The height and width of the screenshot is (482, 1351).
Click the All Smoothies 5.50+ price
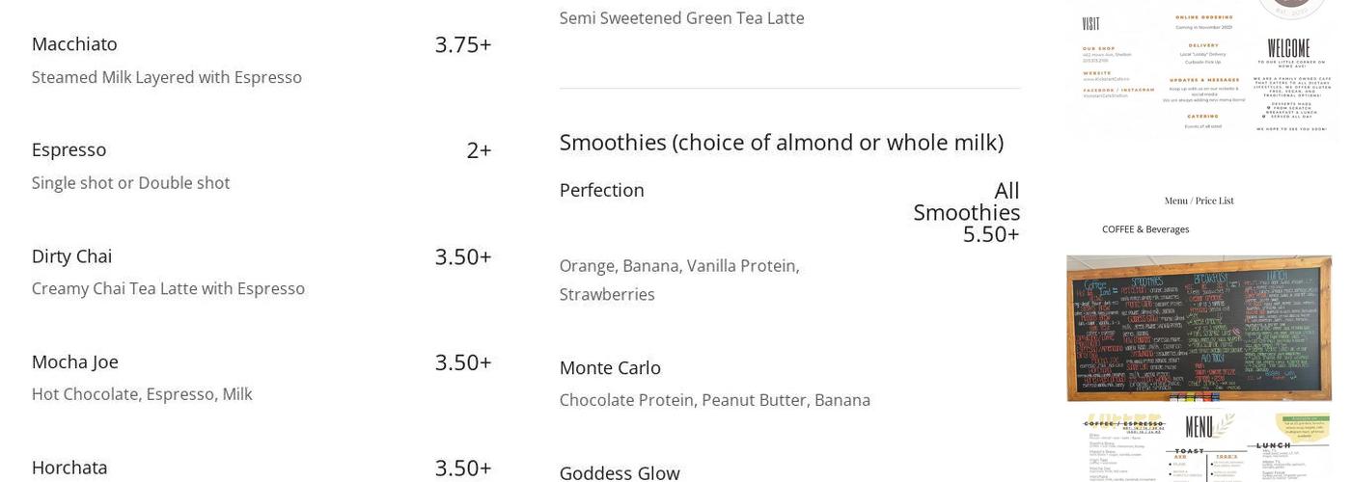(x=967, y=212)
